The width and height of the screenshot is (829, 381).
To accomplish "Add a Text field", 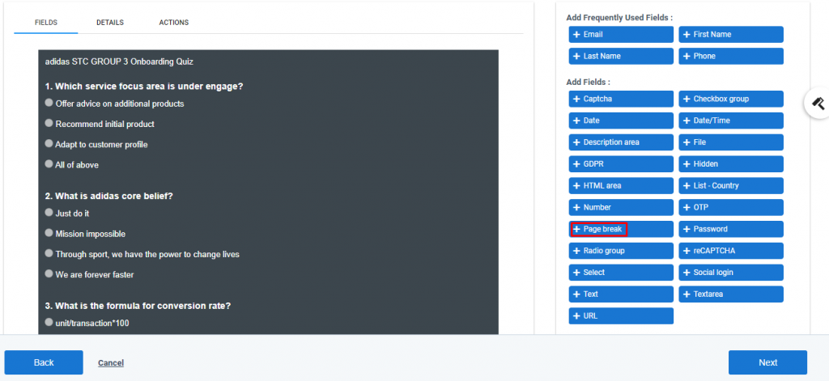I will [621, 294].
